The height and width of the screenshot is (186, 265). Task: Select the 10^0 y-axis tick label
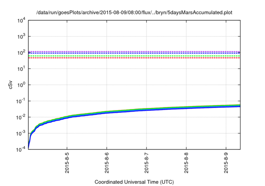coord(21,85)
